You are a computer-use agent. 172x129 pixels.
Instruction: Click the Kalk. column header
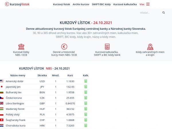coord(86,75)
